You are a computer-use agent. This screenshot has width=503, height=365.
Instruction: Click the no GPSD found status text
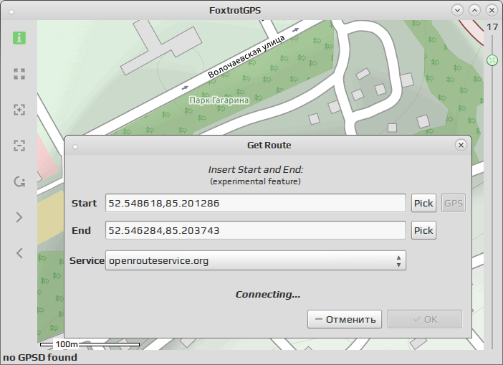(40, 357)
